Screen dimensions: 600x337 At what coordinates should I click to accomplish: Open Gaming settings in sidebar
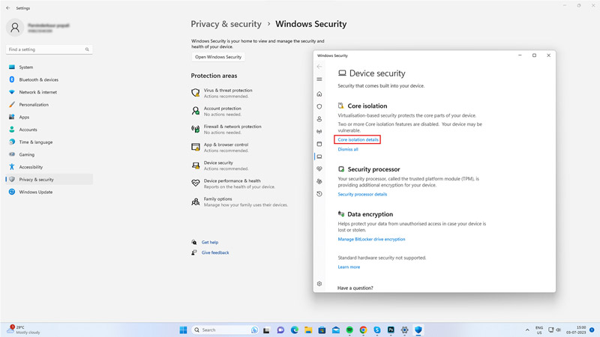point(49,154)
